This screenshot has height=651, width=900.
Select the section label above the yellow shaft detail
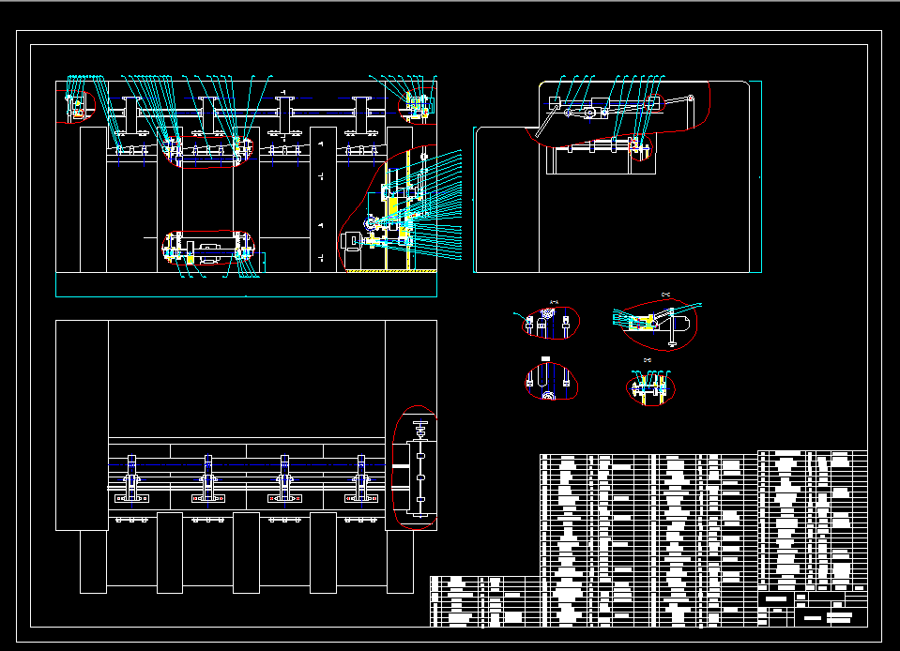648,360
